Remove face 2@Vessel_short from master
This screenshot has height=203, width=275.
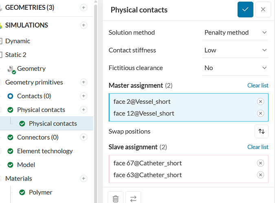pyautogui.click(x=261, y=102)
